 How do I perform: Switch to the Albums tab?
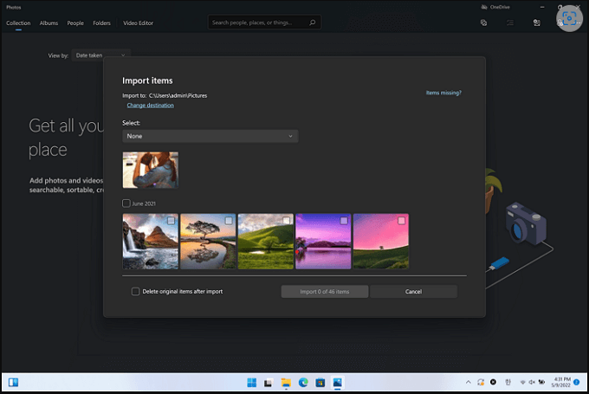click(x=49, y=23)
